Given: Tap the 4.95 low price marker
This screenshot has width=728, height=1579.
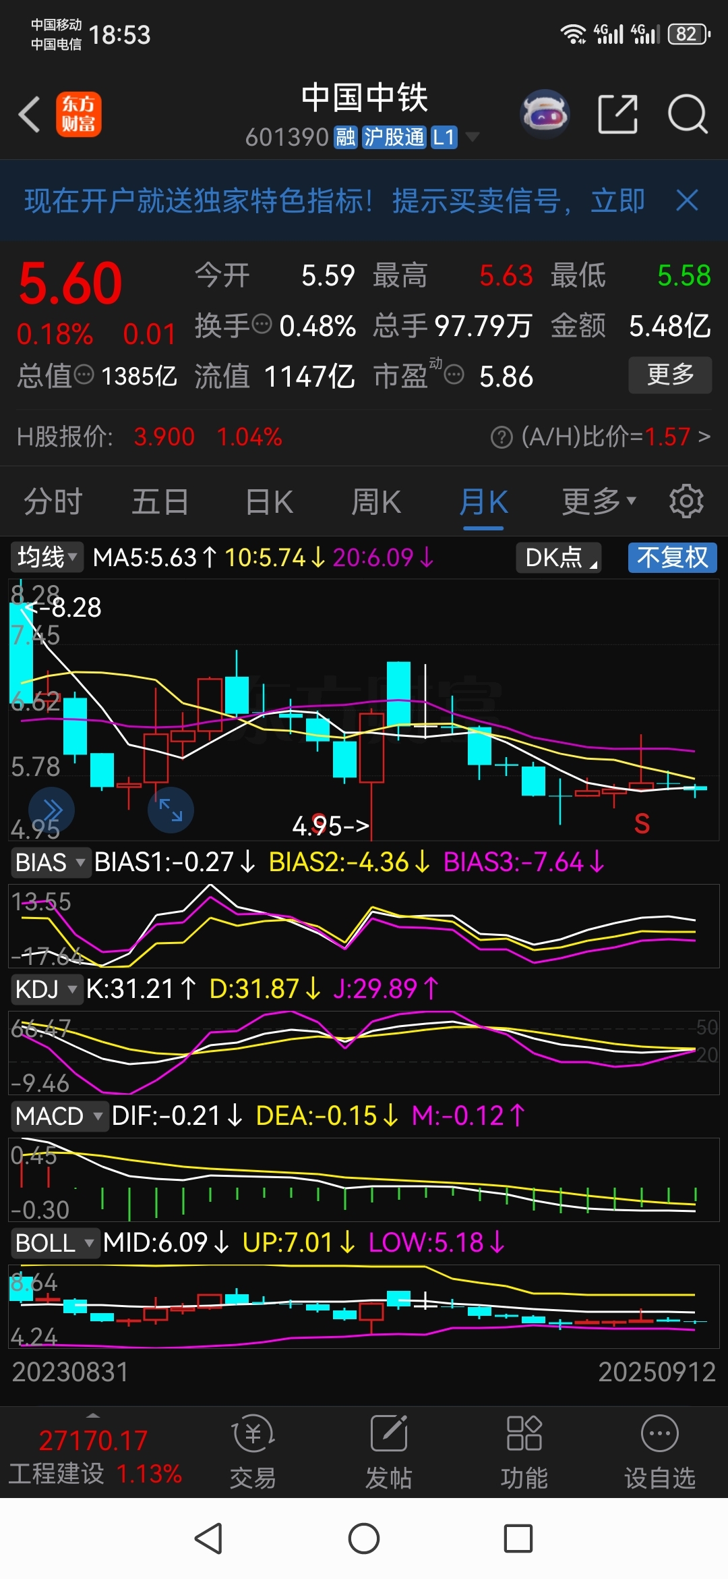Looking at the screenshot, I should (330, 825).
